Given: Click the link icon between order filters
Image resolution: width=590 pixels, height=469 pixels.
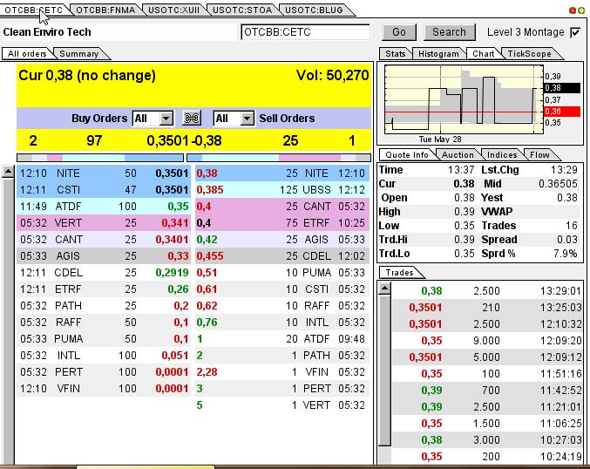Looking at the screenshot, I should [192, 119].
